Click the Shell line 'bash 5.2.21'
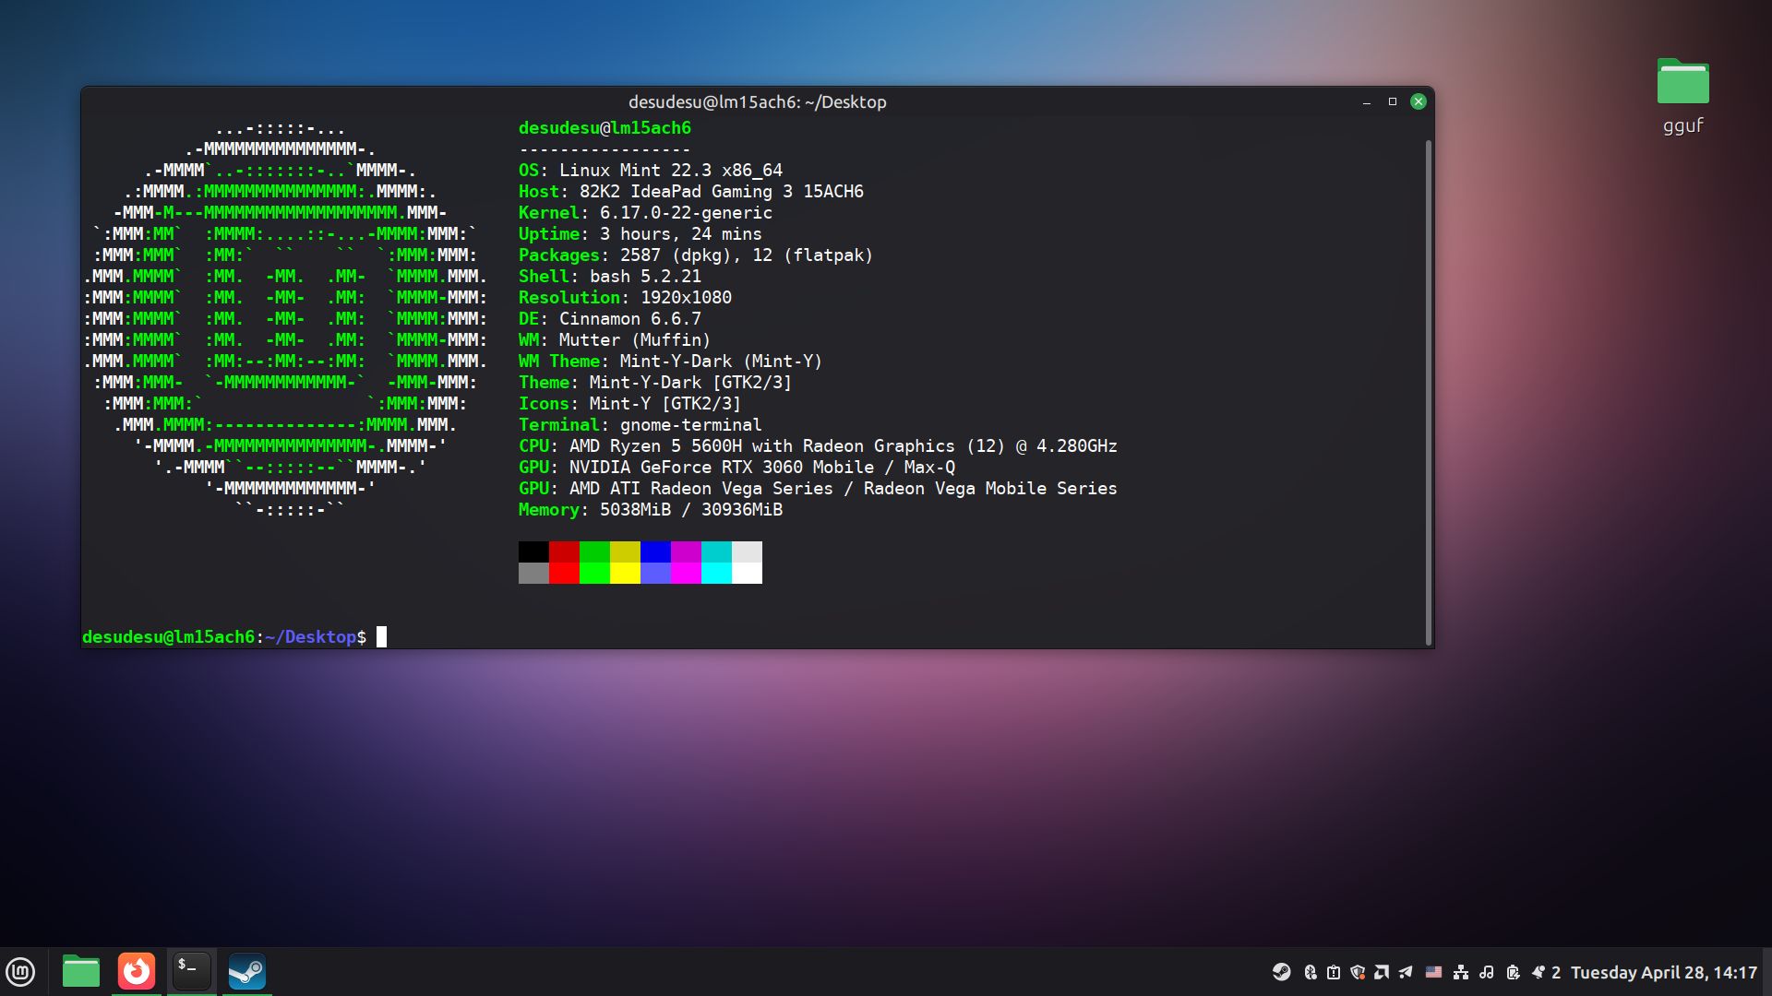Screen dimensions: 1772x996 tap(646, 276)
